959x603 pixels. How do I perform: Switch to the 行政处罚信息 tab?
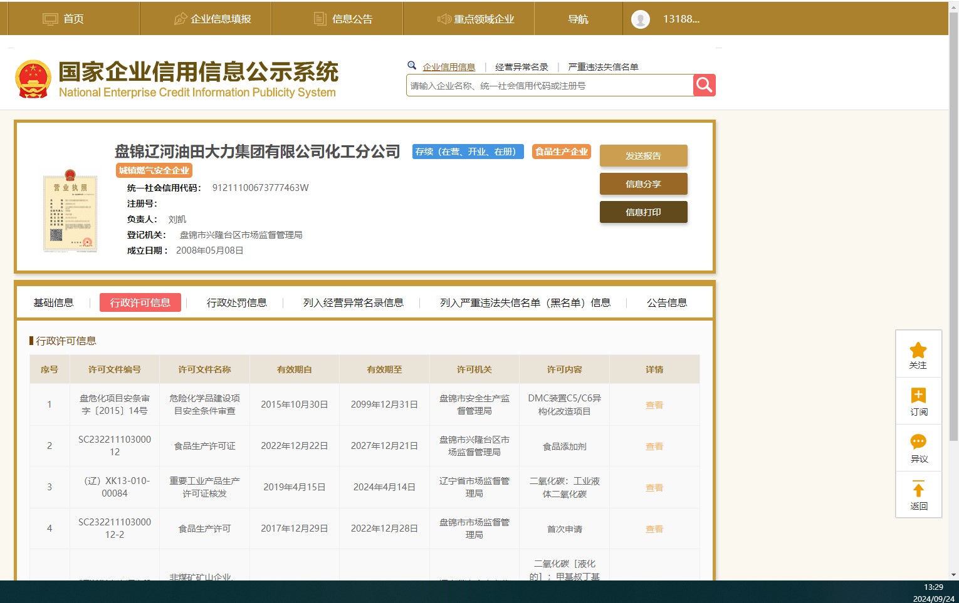236,303
